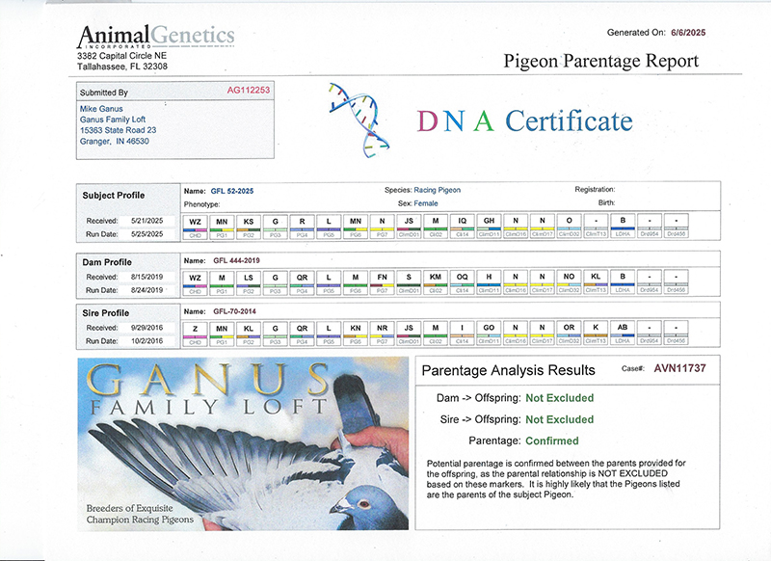Select the Subject Profile CHD marker box WZ
This screenshot has width=771, height=561.
point(196,221)
